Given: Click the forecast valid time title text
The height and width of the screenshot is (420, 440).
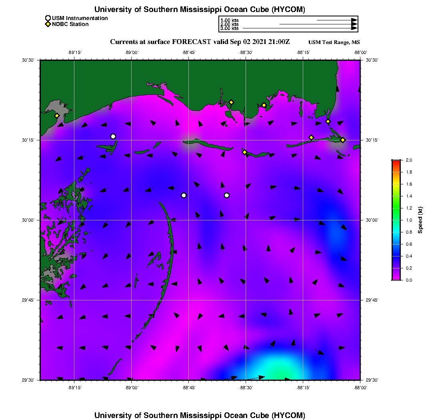Looking at the screenshot, I should (200, 42).
